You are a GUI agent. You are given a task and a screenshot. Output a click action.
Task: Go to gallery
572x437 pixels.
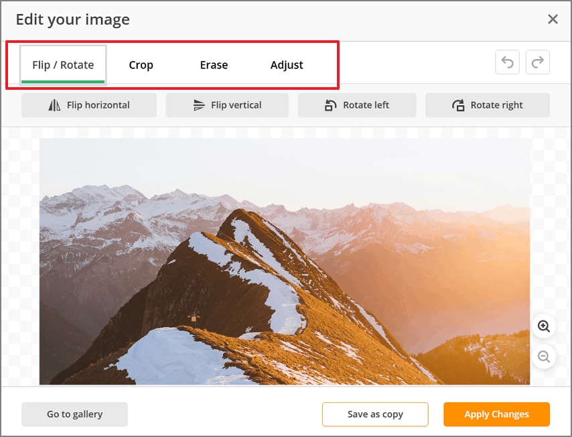coord(74,414)
